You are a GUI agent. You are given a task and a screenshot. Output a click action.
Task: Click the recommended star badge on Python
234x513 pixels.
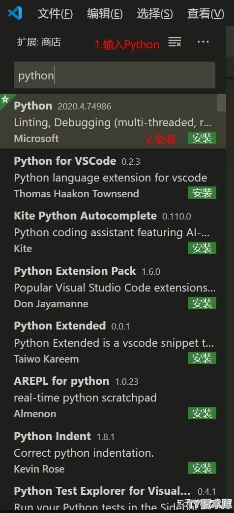point(4,99)
